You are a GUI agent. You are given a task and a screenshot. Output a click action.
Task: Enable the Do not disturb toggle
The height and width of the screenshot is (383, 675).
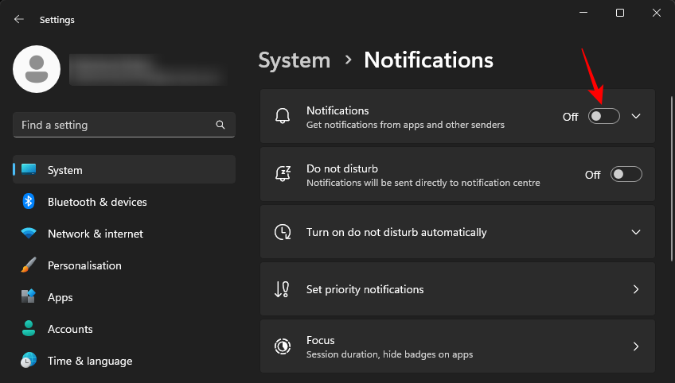626,174
